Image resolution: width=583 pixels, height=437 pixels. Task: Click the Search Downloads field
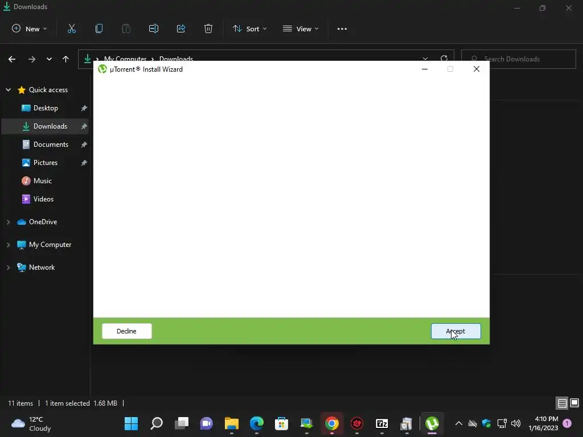click(519, 59)
